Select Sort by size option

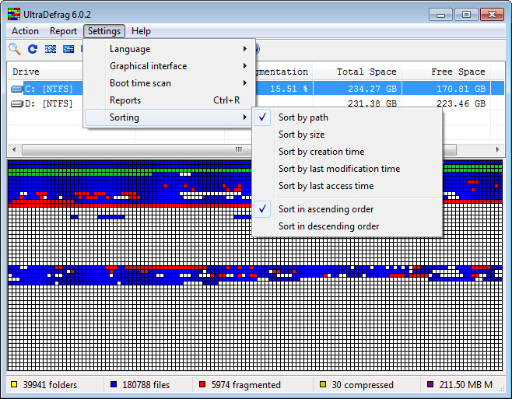click(x=347, y=135)
